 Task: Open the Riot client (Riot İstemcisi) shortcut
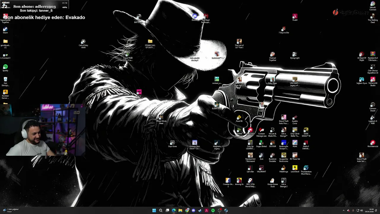(x=373, y=144)
